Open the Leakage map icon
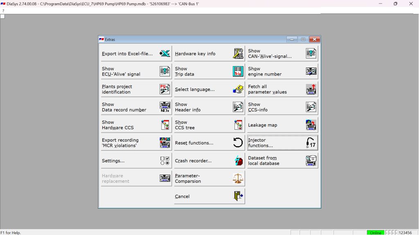Screen dimensions: 419x235 coord(311,125)
